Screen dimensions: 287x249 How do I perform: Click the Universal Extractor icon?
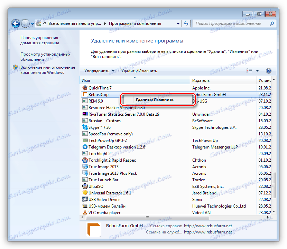85,193
